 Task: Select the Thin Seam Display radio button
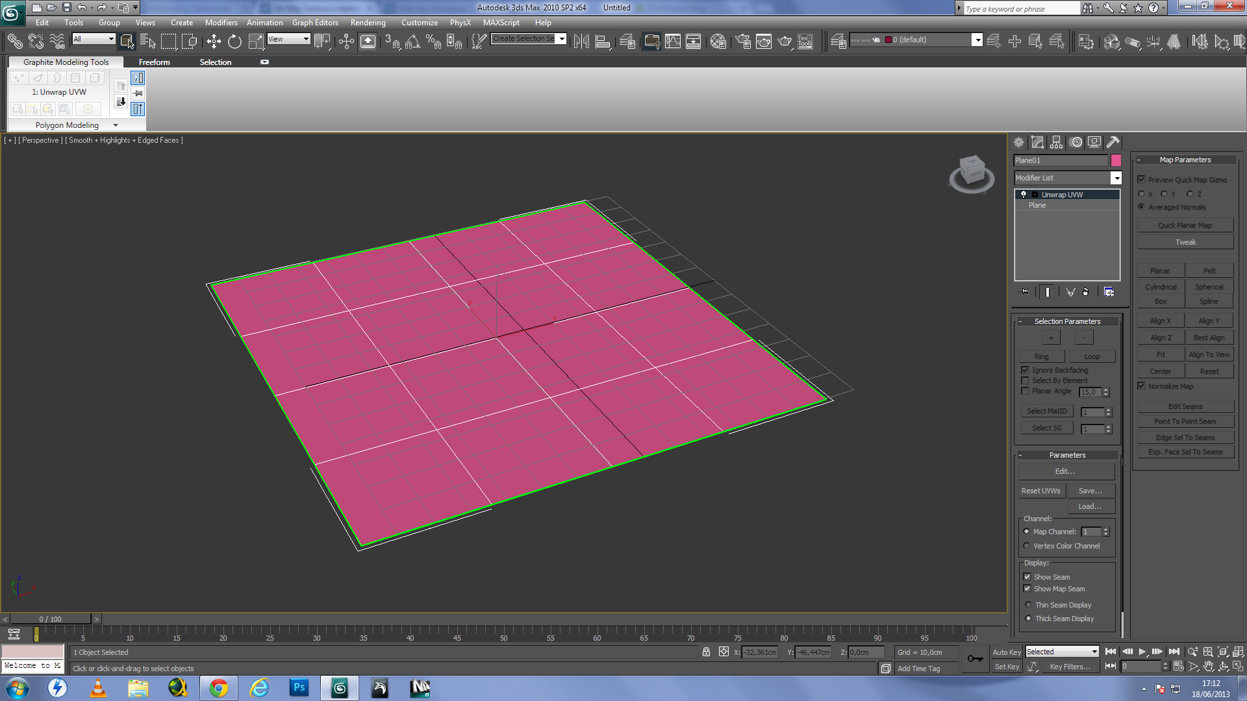(x=1028, y=605)
